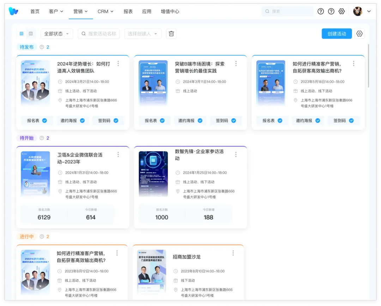Switch to grid card view
Image resolution: width=381 pixels, height=306 pixels.
coord(22,34)
